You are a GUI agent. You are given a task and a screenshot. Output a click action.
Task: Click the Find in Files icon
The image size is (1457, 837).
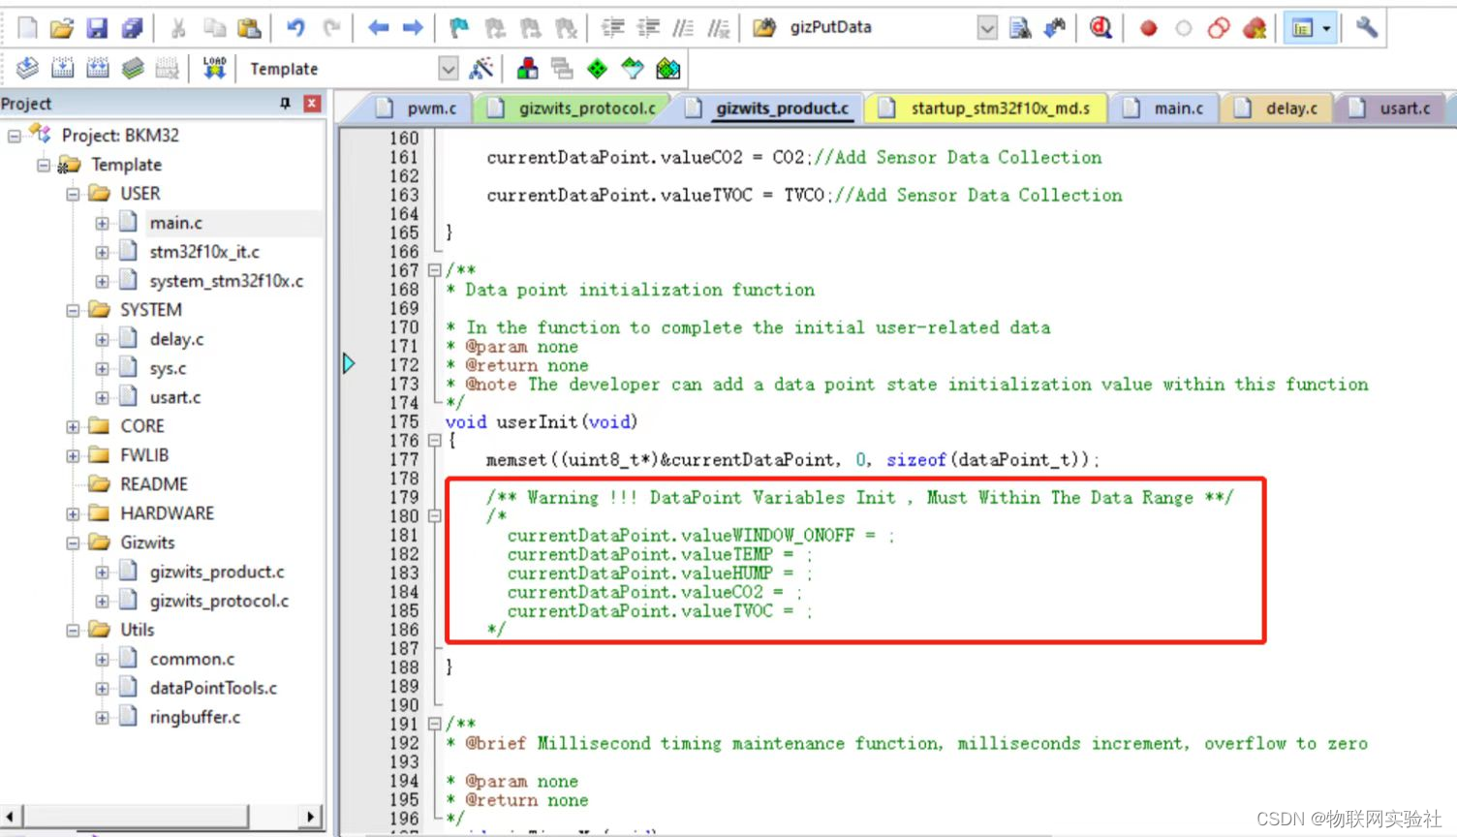pyautogui.click(x=764, y=28)
